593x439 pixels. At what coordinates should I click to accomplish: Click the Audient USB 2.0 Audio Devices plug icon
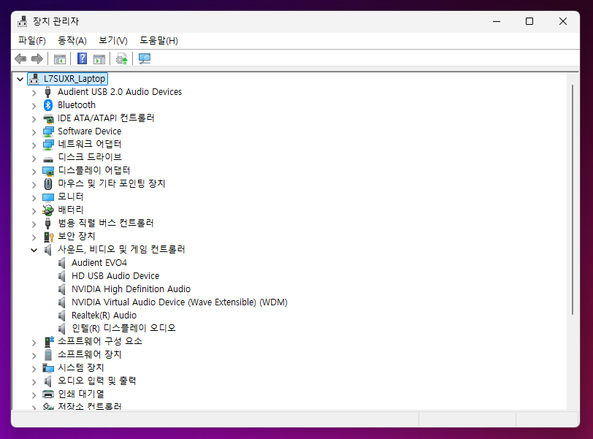(x=47, y=92)
